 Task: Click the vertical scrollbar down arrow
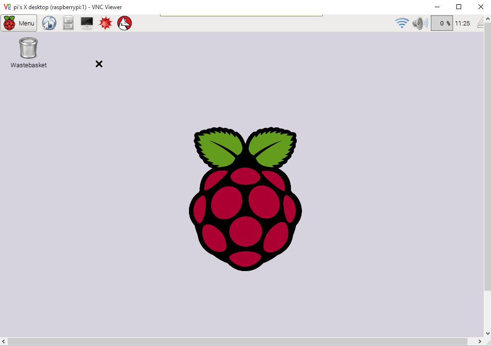(x=487, y=333)
